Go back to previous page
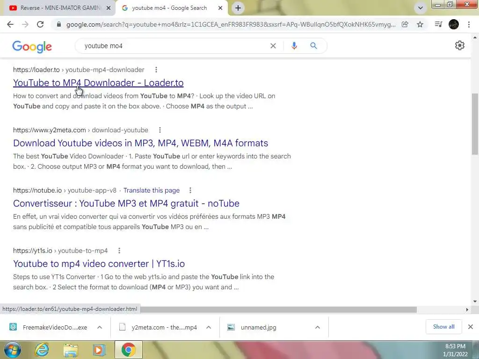 pos(10,24)
